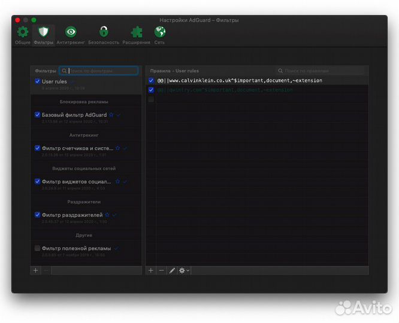Click checkmark icon next to Базовый фильтр

point(119,115)
